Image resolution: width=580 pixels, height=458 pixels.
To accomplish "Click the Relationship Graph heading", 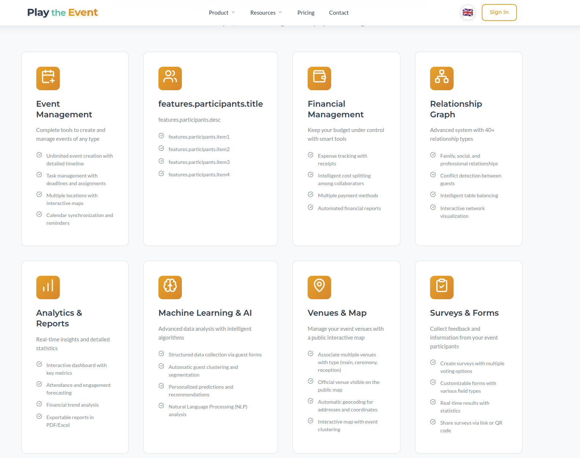I will [x=456, y=109].
